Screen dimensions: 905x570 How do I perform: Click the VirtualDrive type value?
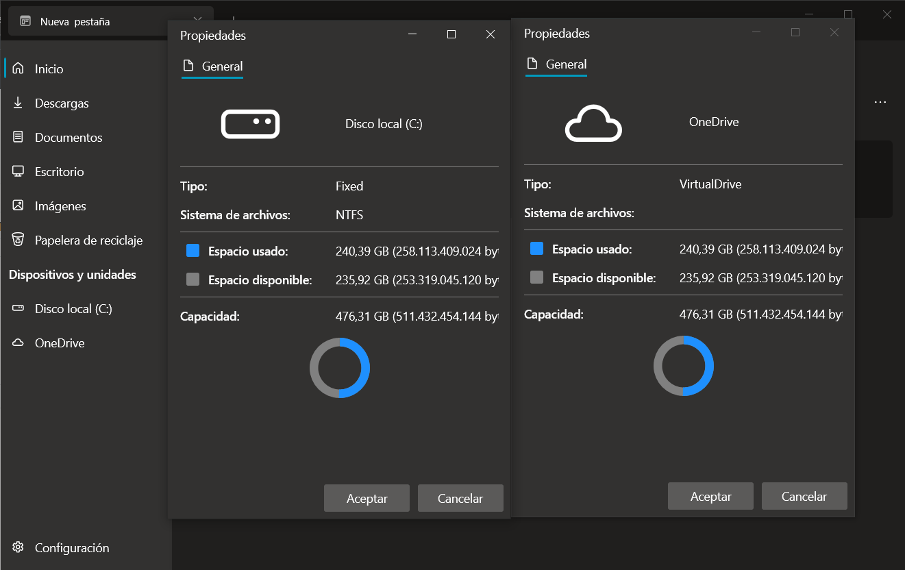point(710,184)
